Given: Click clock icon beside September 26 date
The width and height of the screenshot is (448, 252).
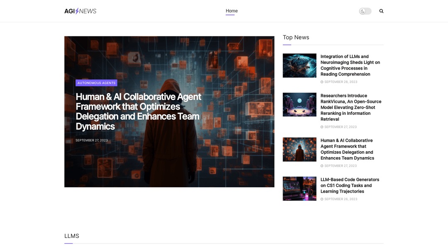Looking at the screenshot, I should (x=322, y=199).
